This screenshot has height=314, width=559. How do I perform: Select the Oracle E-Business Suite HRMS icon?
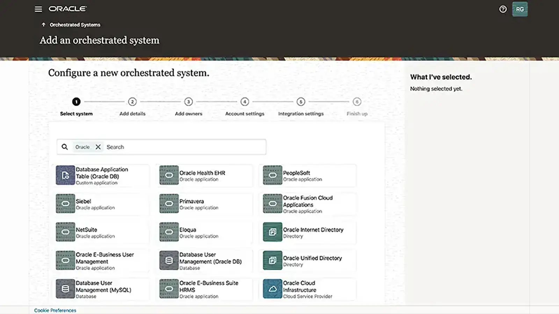coord(169,289)
